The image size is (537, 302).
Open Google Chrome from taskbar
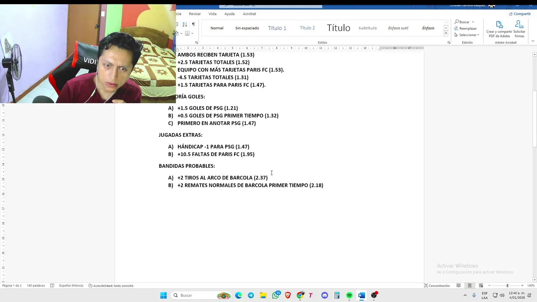300,295
